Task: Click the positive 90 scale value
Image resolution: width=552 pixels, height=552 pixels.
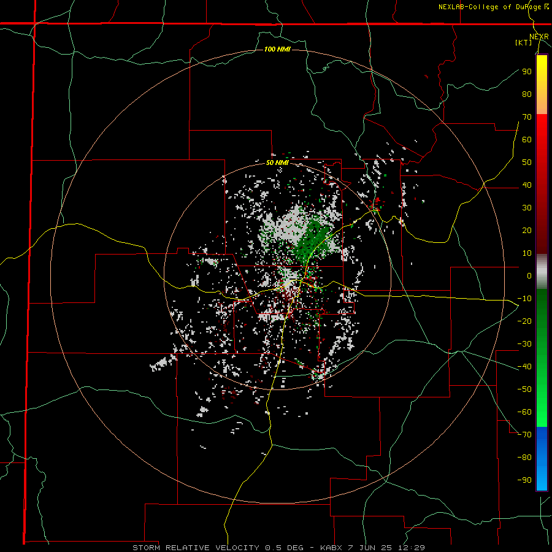Action: pyautogui.click(x=527, y=72)
